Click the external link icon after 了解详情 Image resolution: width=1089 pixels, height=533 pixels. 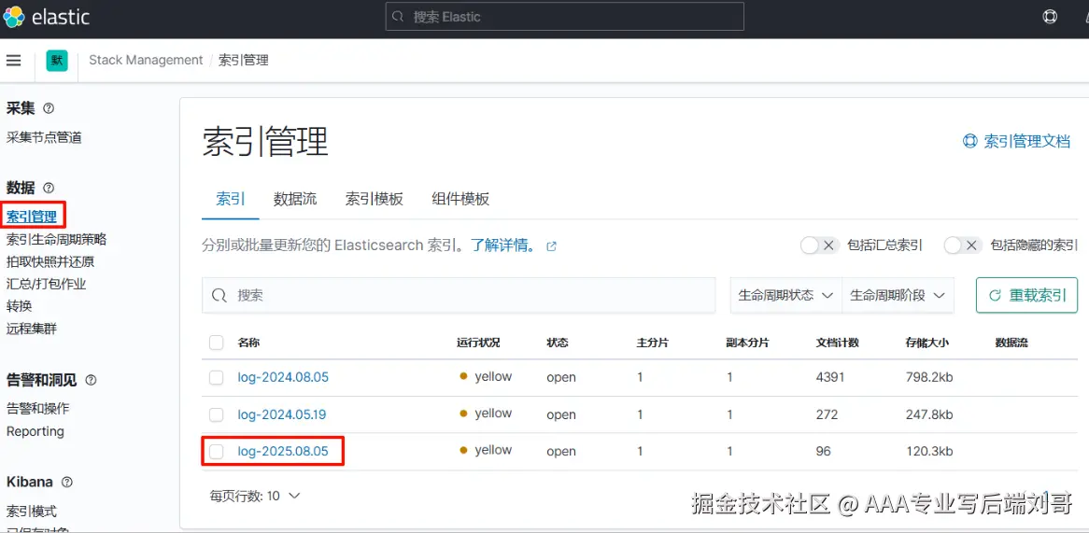click(x=551, y=245)
